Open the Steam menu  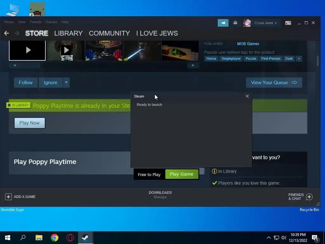9,22
